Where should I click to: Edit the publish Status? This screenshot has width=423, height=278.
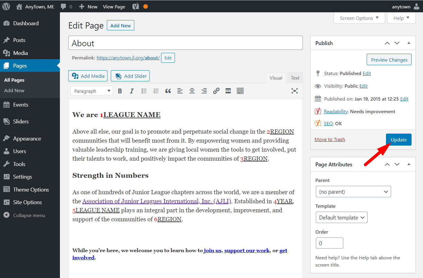click(x=367, y=73)
